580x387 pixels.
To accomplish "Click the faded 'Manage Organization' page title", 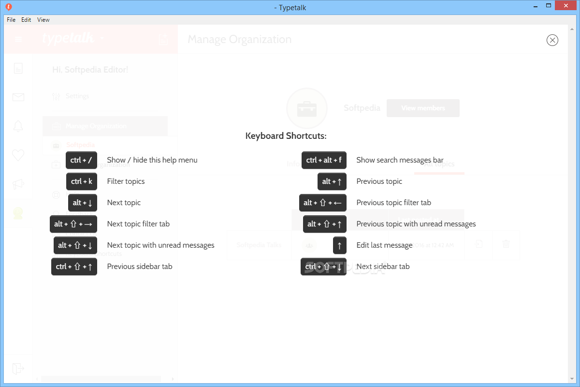I will [x=240, y=40].
